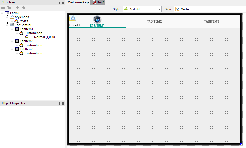Image resolution: width=246 pixels, height=148 pixels.
Task: Pin the Structure panel
Action: [59, 3]
